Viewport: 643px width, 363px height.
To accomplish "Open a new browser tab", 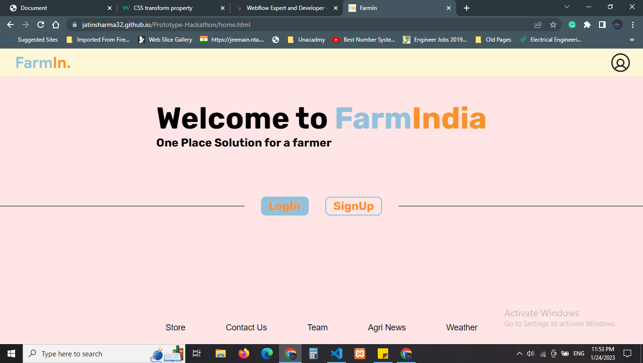I will [x=467, y=8].
